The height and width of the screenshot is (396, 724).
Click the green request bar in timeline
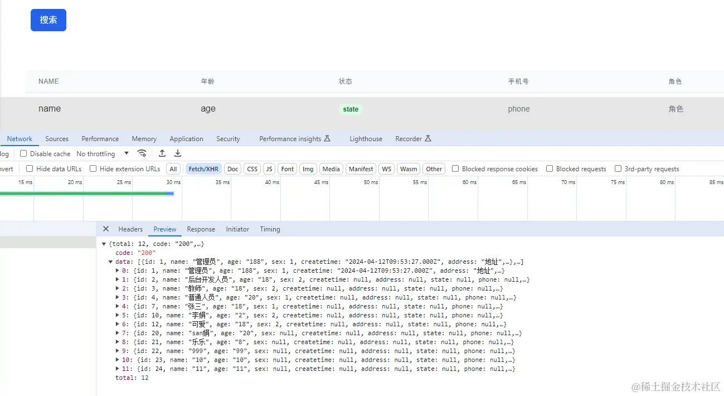pyautogui.click(x=87, y=194)
